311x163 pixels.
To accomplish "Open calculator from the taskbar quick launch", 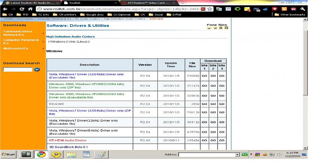I will [x=26, y=154].
